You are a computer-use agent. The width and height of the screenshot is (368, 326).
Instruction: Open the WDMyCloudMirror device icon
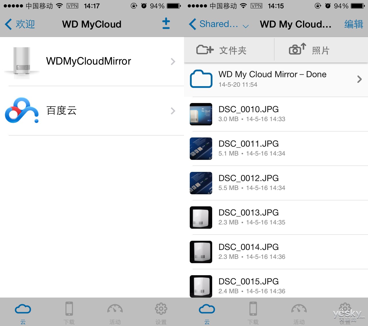[22, 62]
